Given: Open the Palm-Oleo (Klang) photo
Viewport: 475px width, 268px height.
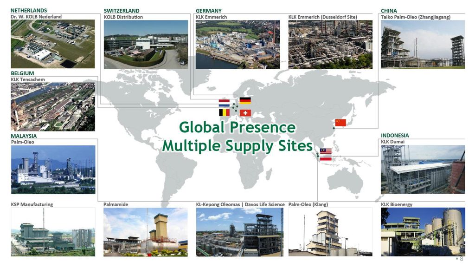Looking at the screenshot, I should 330,232.
